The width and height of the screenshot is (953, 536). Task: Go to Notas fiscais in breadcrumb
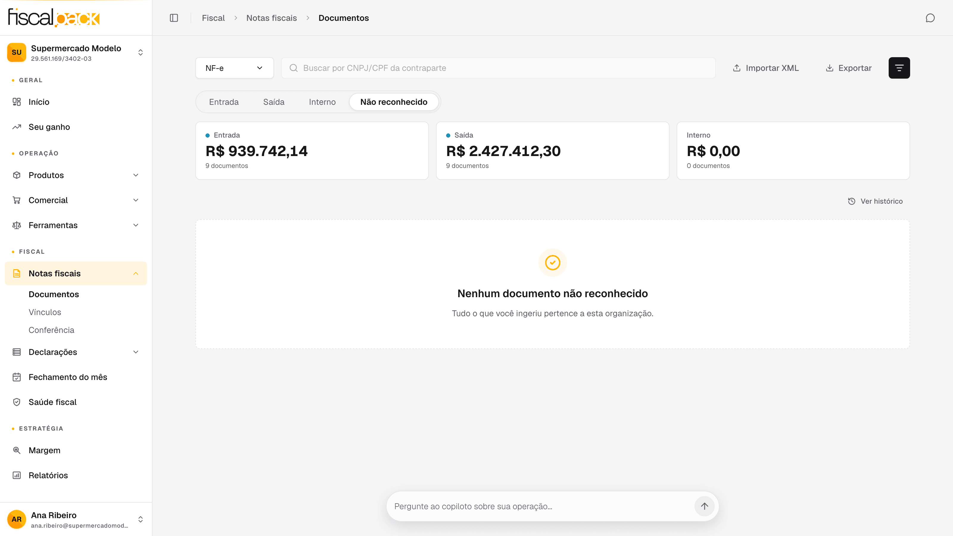[x=272, y=18]
